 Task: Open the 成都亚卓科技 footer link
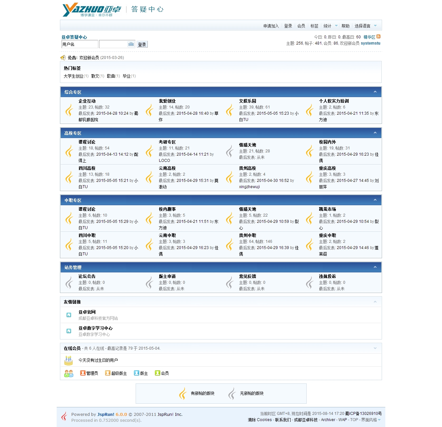click(306, 420)
